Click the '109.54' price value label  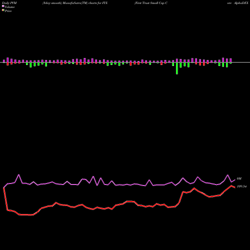pos(241,186)
